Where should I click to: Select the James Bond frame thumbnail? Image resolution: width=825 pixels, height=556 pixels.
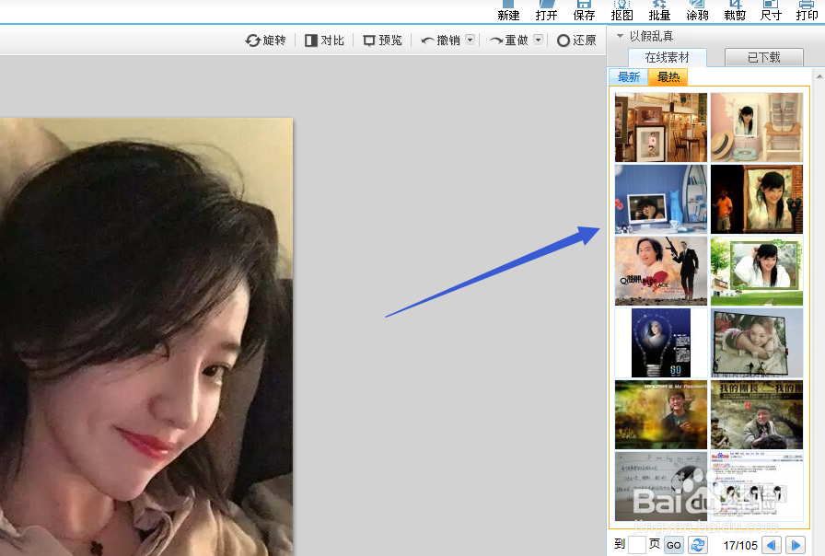(660, 271)
